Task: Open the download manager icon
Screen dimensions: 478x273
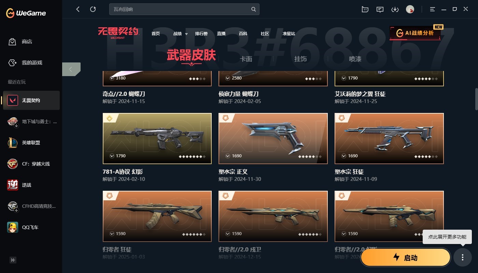Action: pyautogui.click(x=395, y=10)
